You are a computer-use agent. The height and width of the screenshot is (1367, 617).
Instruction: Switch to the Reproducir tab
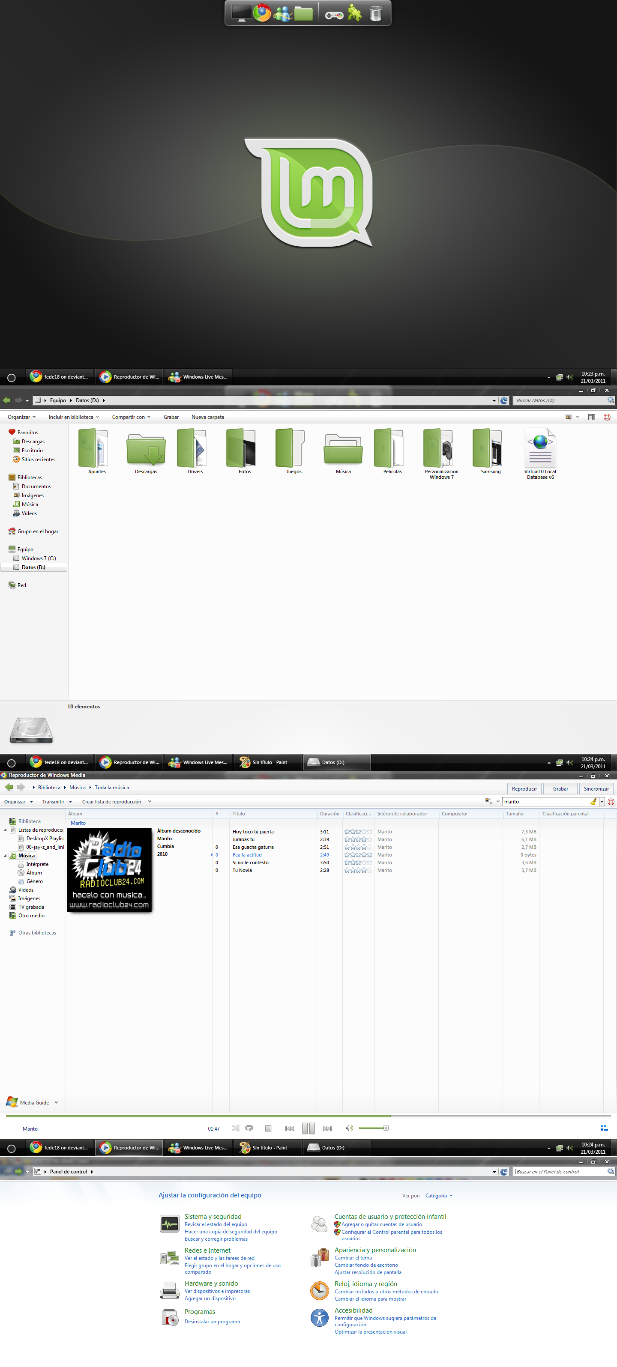coord(524,788)
